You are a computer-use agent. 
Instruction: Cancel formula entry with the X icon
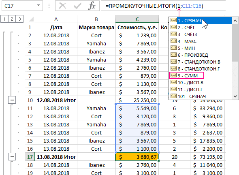(62, 6)
